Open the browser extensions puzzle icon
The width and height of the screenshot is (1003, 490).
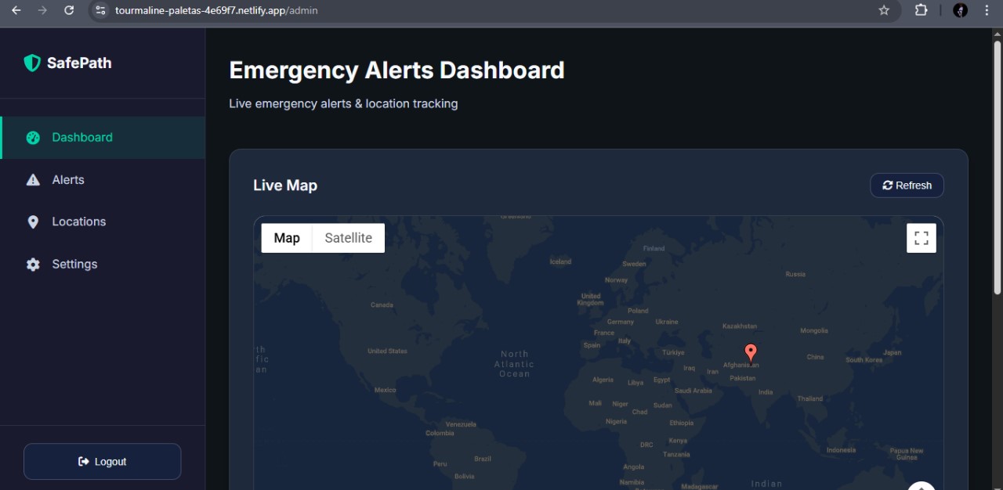922,10
